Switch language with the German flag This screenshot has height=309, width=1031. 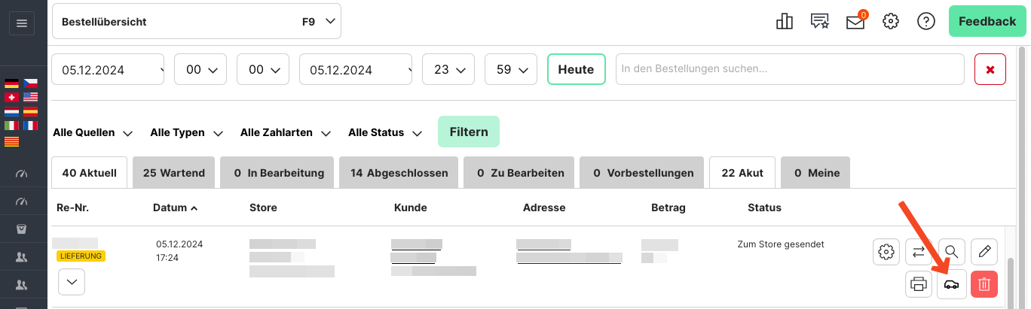pos(11,83)
